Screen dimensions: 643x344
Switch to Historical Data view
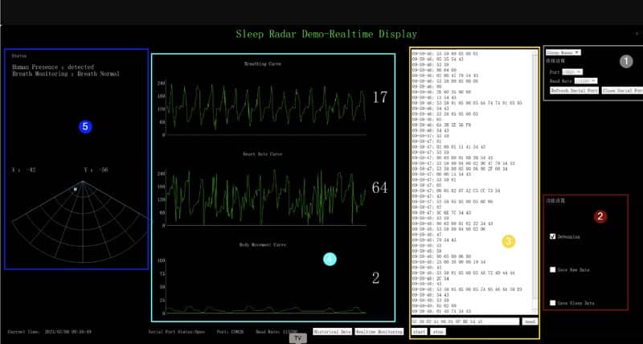(331, 330)
